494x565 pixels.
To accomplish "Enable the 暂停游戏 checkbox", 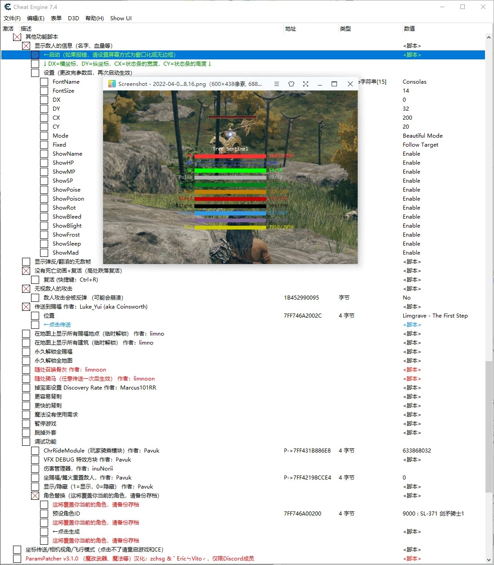I will tap(26, 424).
